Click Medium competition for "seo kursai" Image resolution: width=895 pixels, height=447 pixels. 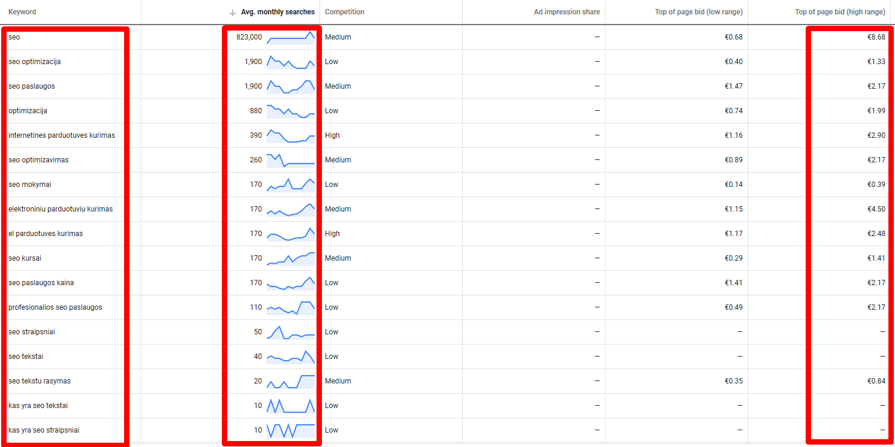pyautogui.click(x=338, y=258)
